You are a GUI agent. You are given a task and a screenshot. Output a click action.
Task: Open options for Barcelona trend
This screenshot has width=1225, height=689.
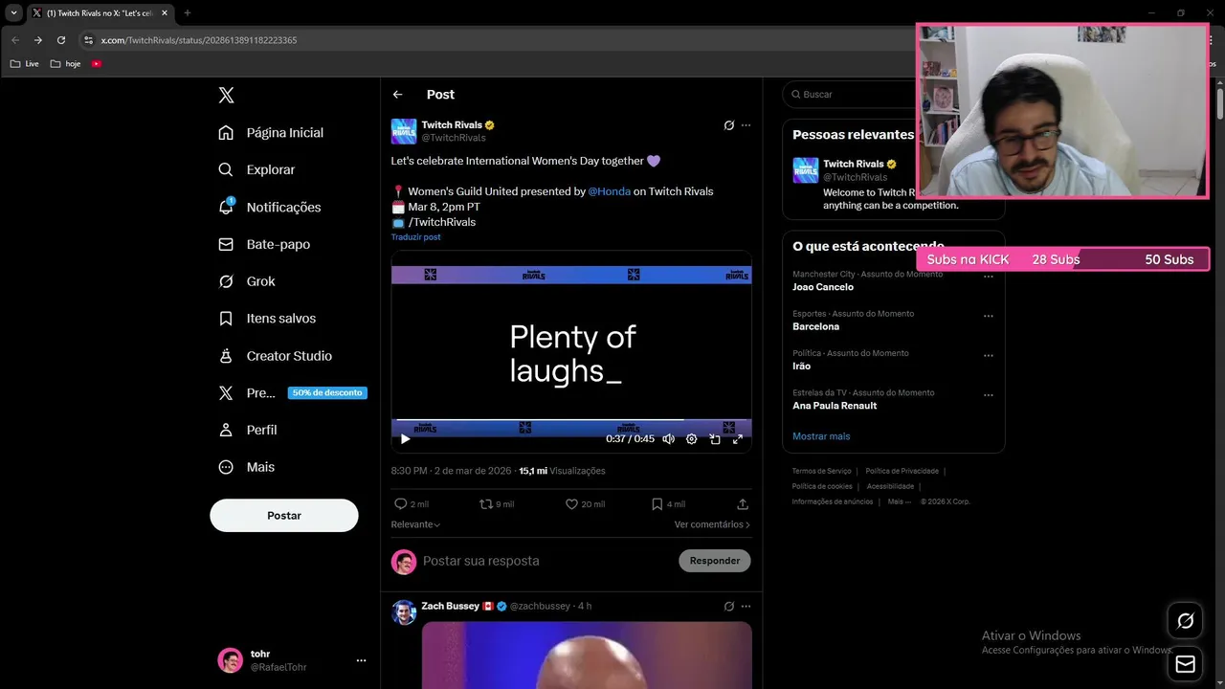pos(989,316)
